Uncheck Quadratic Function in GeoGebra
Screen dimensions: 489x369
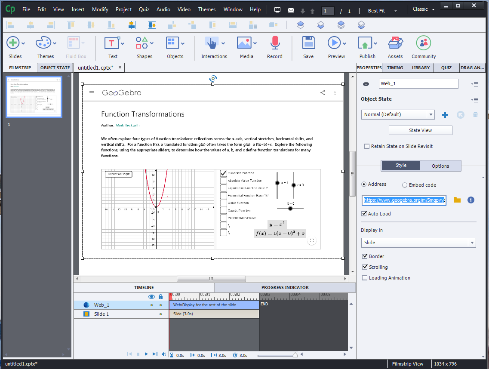(x=223, y=173)
